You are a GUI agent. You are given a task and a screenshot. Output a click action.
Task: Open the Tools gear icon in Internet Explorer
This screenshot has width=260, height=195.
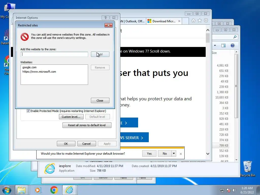pos(206,20)
